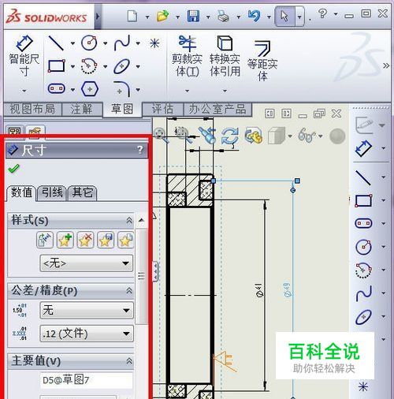Viewport: 394px width, 399px height.
Task: Switch to the 视图布局 tab
Action: [32, 109]
